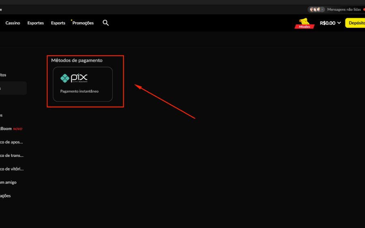Select the Pix payment method card
Image resolution: width=365 pixels, height=228 pixels.
click(83, 84)
